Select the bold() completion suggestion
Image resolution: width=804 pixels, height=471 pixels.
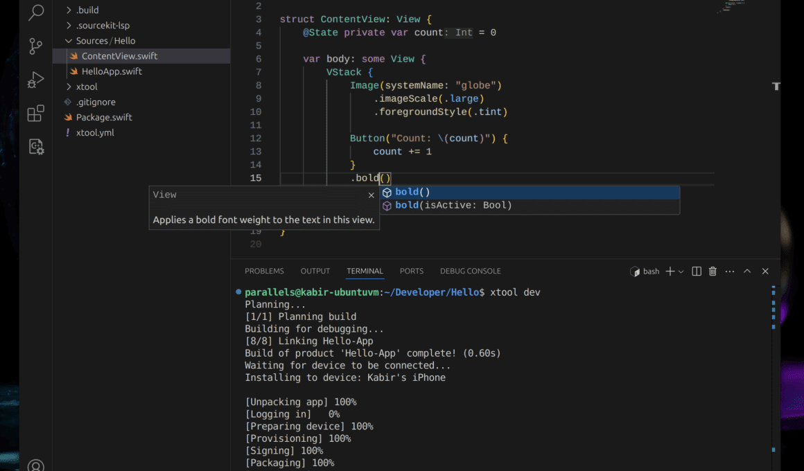(530, 192)
